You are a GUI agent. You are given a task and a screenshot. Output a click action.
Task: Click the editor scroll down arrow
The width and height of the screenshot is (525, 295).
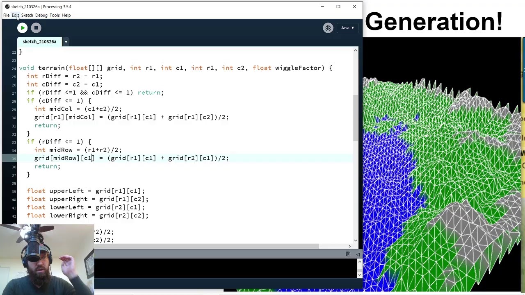[x=356, y=241]
